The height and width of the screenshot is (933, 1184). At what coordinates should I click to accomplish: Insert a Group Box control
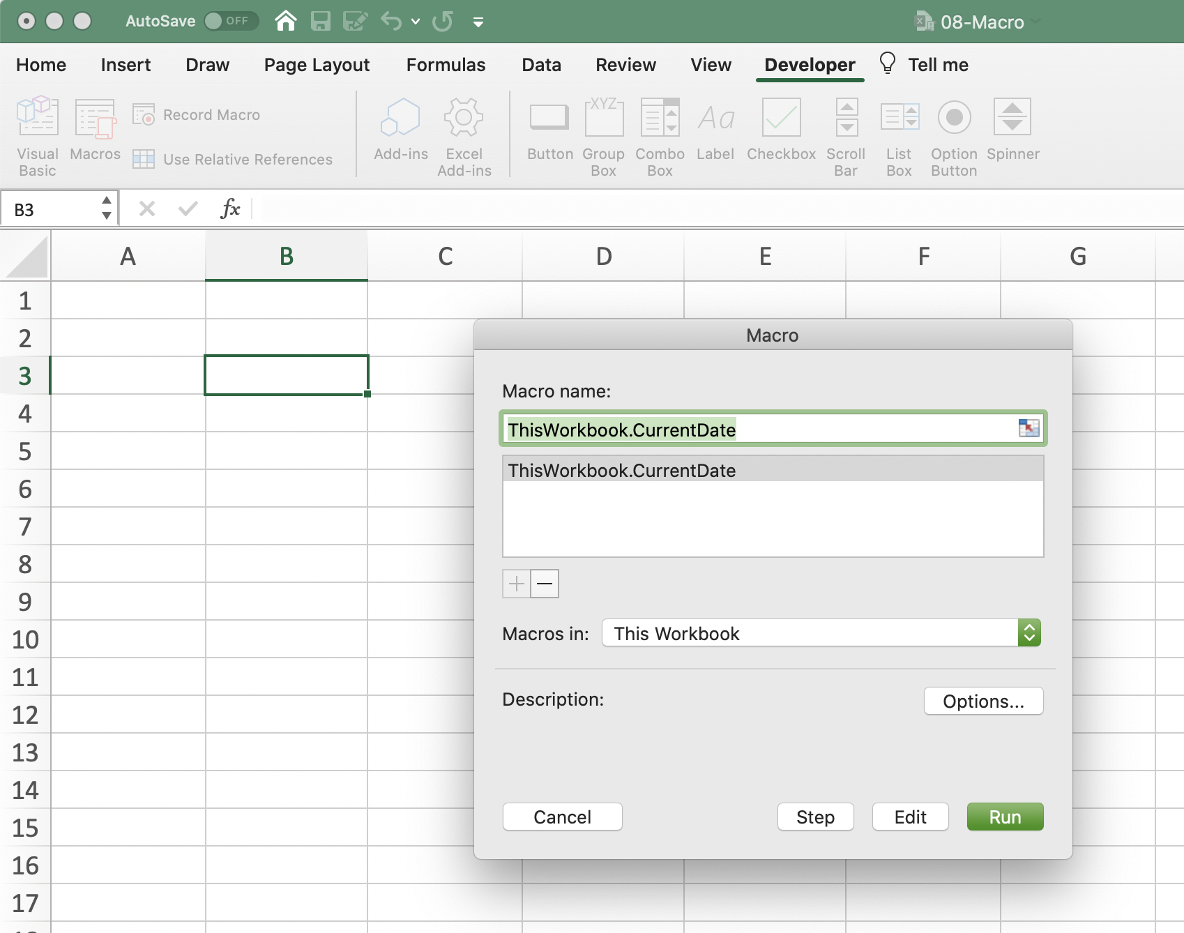tap(604, 136)
